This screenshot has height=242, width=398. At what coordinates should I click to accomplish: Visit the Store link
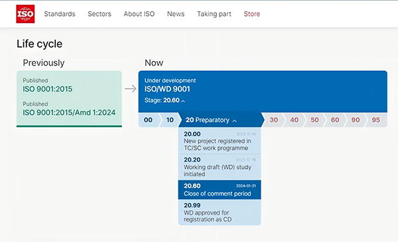(252, 14)
